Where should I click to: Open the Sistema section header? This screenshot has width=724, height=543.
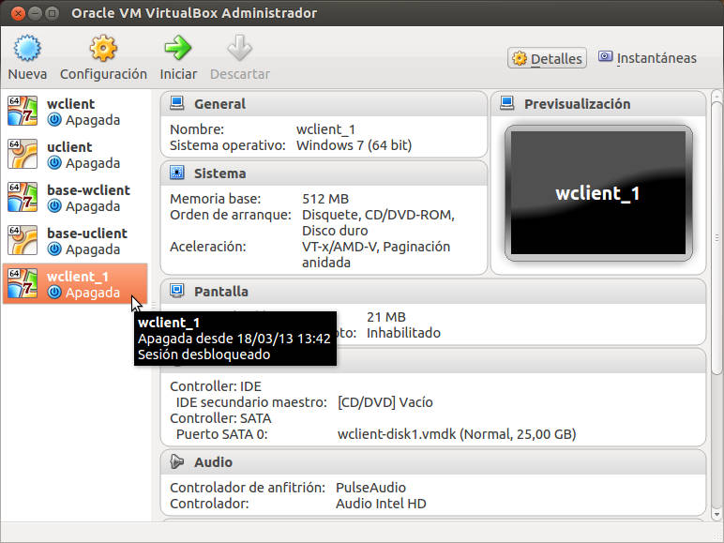(x=324, y=173)
